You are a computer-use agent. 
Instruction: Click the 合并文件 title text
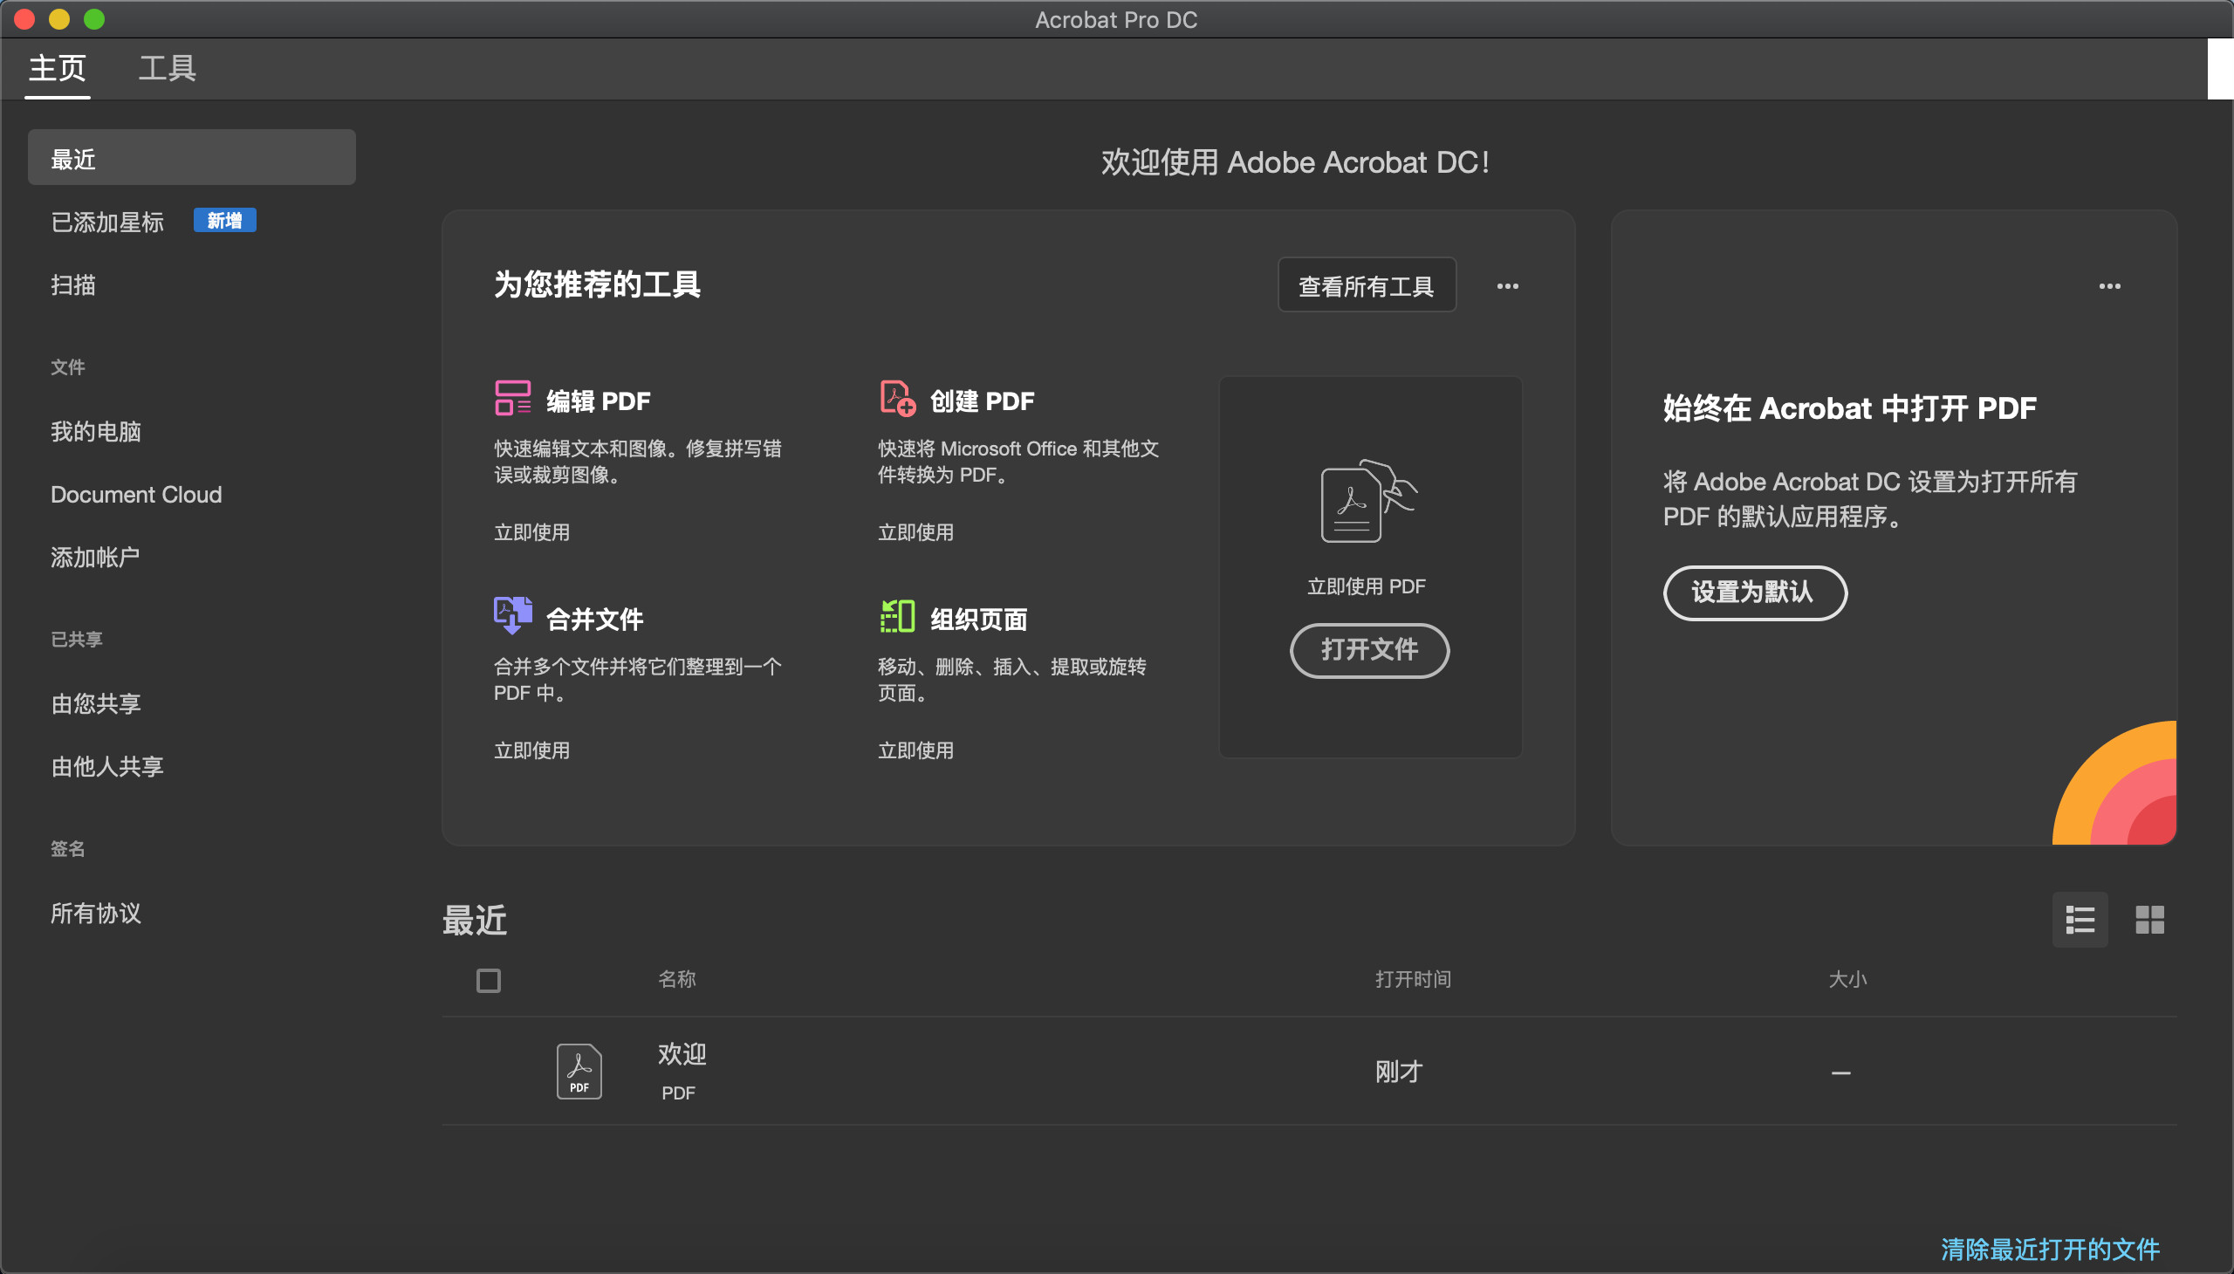coord(595,620)
